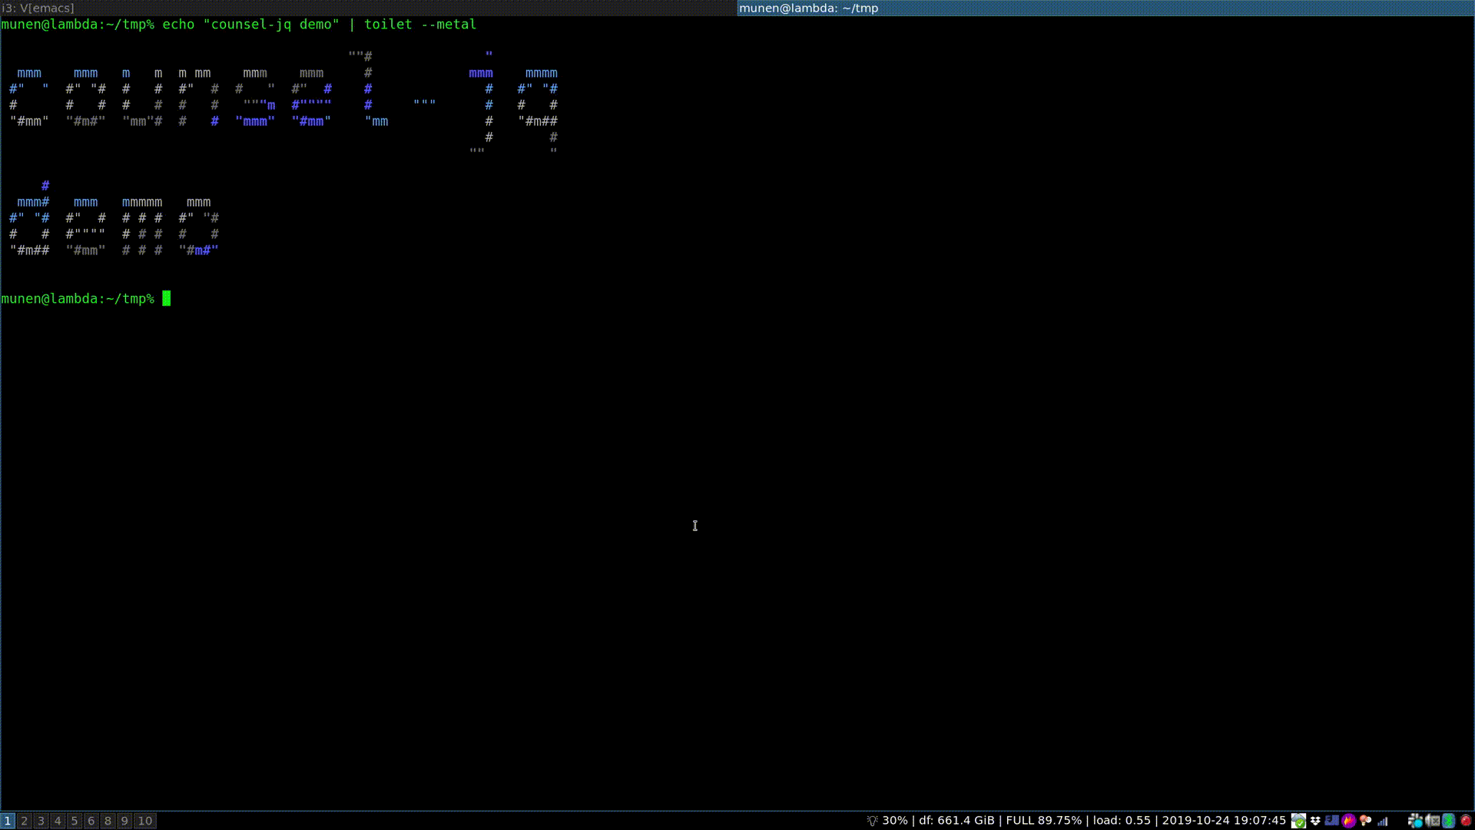The image size is (1475, 830).
Task: Open the network signal bars tray icon
Action: click(1383, 821)
